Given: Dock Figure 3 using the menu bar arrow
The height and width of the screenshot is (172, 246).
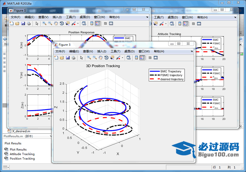Looking at the screenshot, I should point(192,51).
